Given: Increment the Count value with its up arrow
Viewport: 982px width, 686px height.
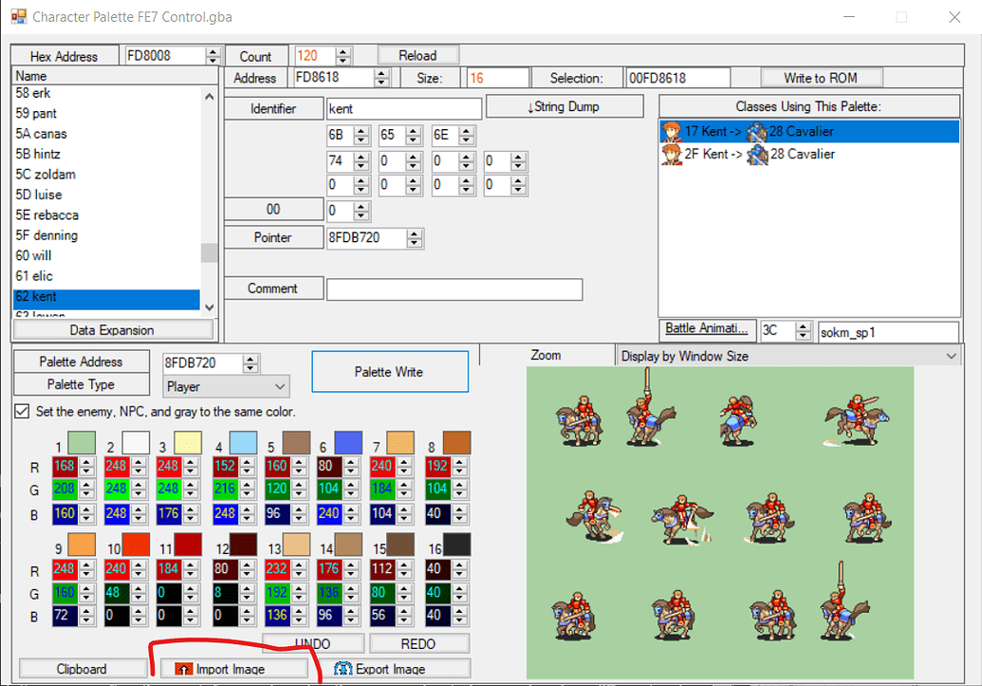Looking at the screenshot, I should coord(343,50).
